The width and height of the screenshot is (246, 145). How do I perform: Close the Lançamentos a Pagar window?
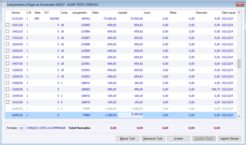pyautogui.click(x=240, y=4)
